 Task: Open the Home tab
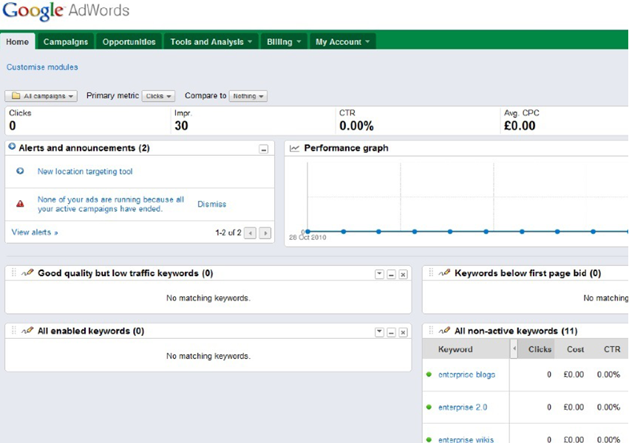pyautogui.click(x=17, y=41)
